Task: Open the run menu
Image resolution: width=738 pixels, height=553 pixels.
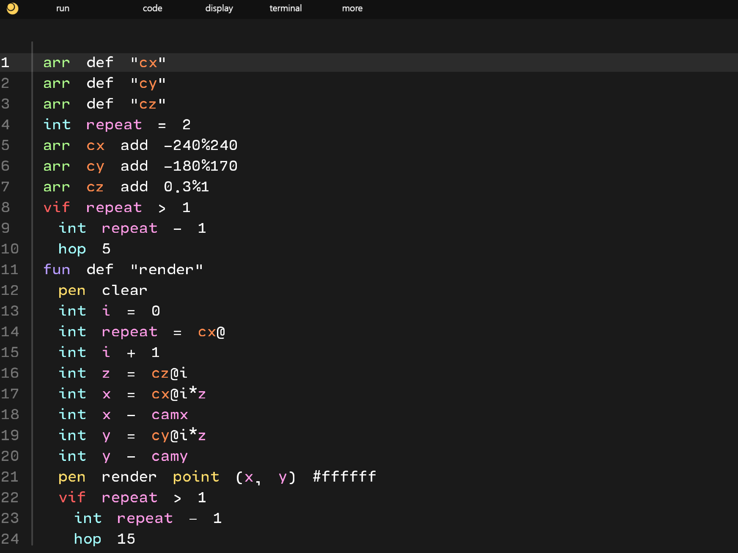Action: [63, 8]
